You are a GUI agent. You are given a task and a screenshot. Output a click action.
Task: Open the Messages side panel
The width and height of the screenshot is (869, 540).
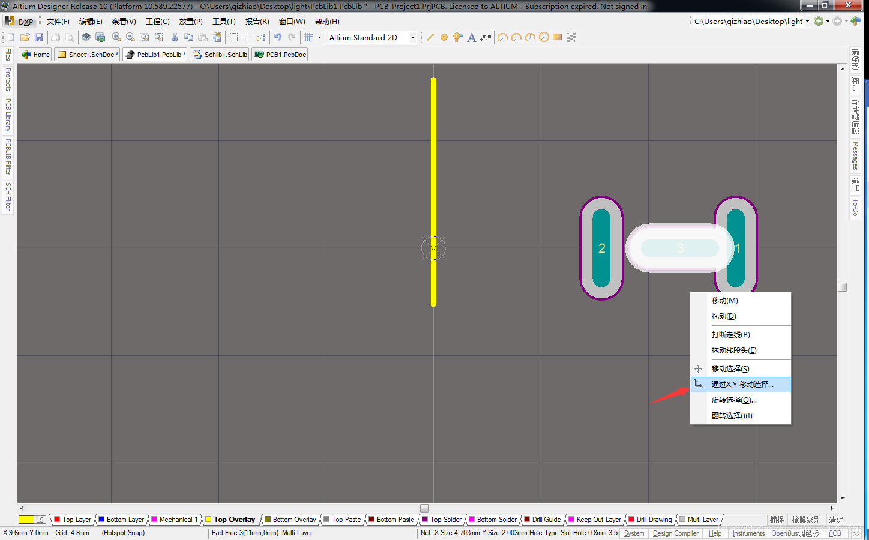(855, 157)
